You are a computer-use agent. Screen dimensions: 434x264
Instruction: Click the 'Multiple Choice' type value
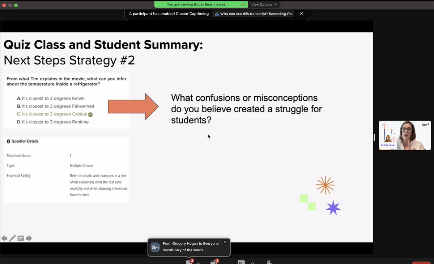(x=81, y=166)
